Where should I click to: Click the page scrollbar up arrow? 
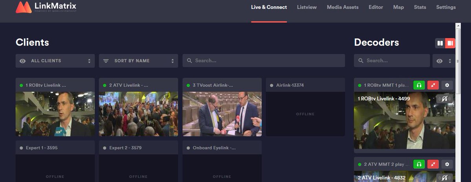[x=458, y=25]
